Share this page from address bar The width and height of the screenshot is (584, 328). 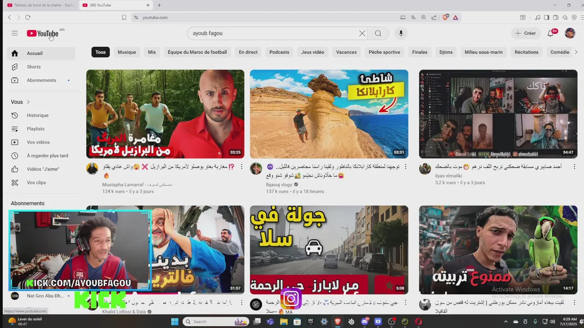tap(434, 17)
